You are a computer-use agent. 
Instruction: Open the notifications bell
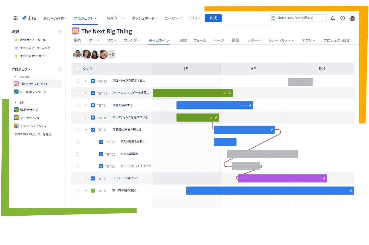coord(333,18)
